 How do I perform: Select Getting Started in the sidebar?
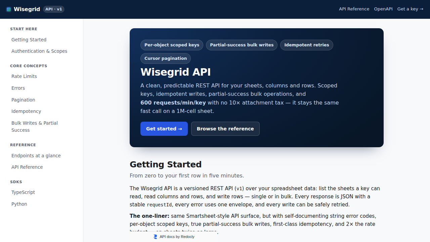click(x=29, y=40)
